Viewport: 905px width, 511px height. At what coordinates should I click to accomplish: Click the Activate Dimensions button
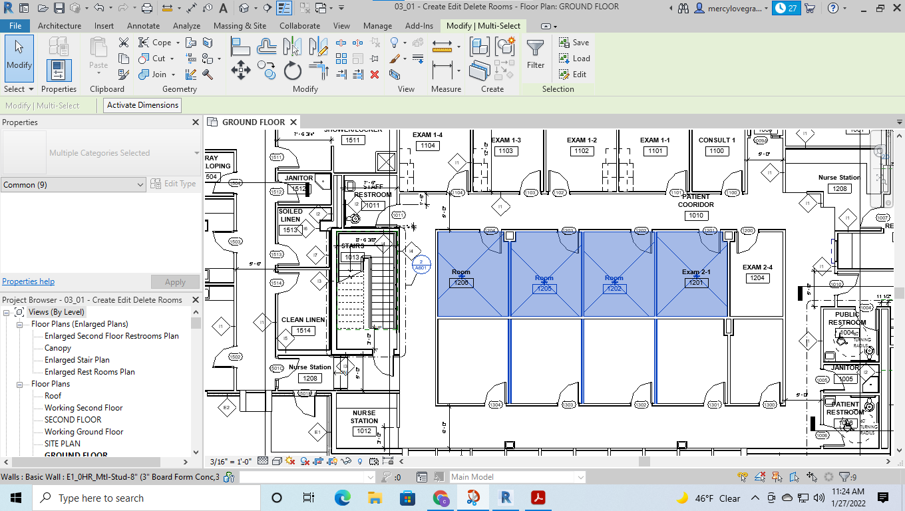tap(142, 105)
